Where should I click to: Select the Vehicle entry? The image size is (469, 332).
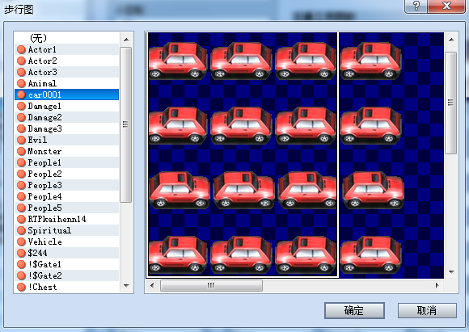coord(66,242)
